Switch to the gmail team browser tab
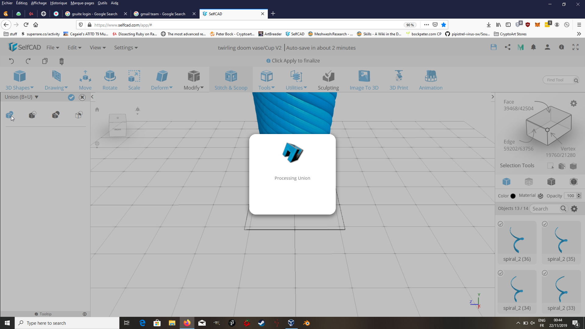 pos(164,14)
